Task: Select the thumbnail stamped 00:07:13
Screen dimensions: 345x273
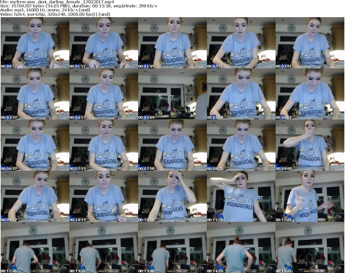Action: (x=104, y=145)
